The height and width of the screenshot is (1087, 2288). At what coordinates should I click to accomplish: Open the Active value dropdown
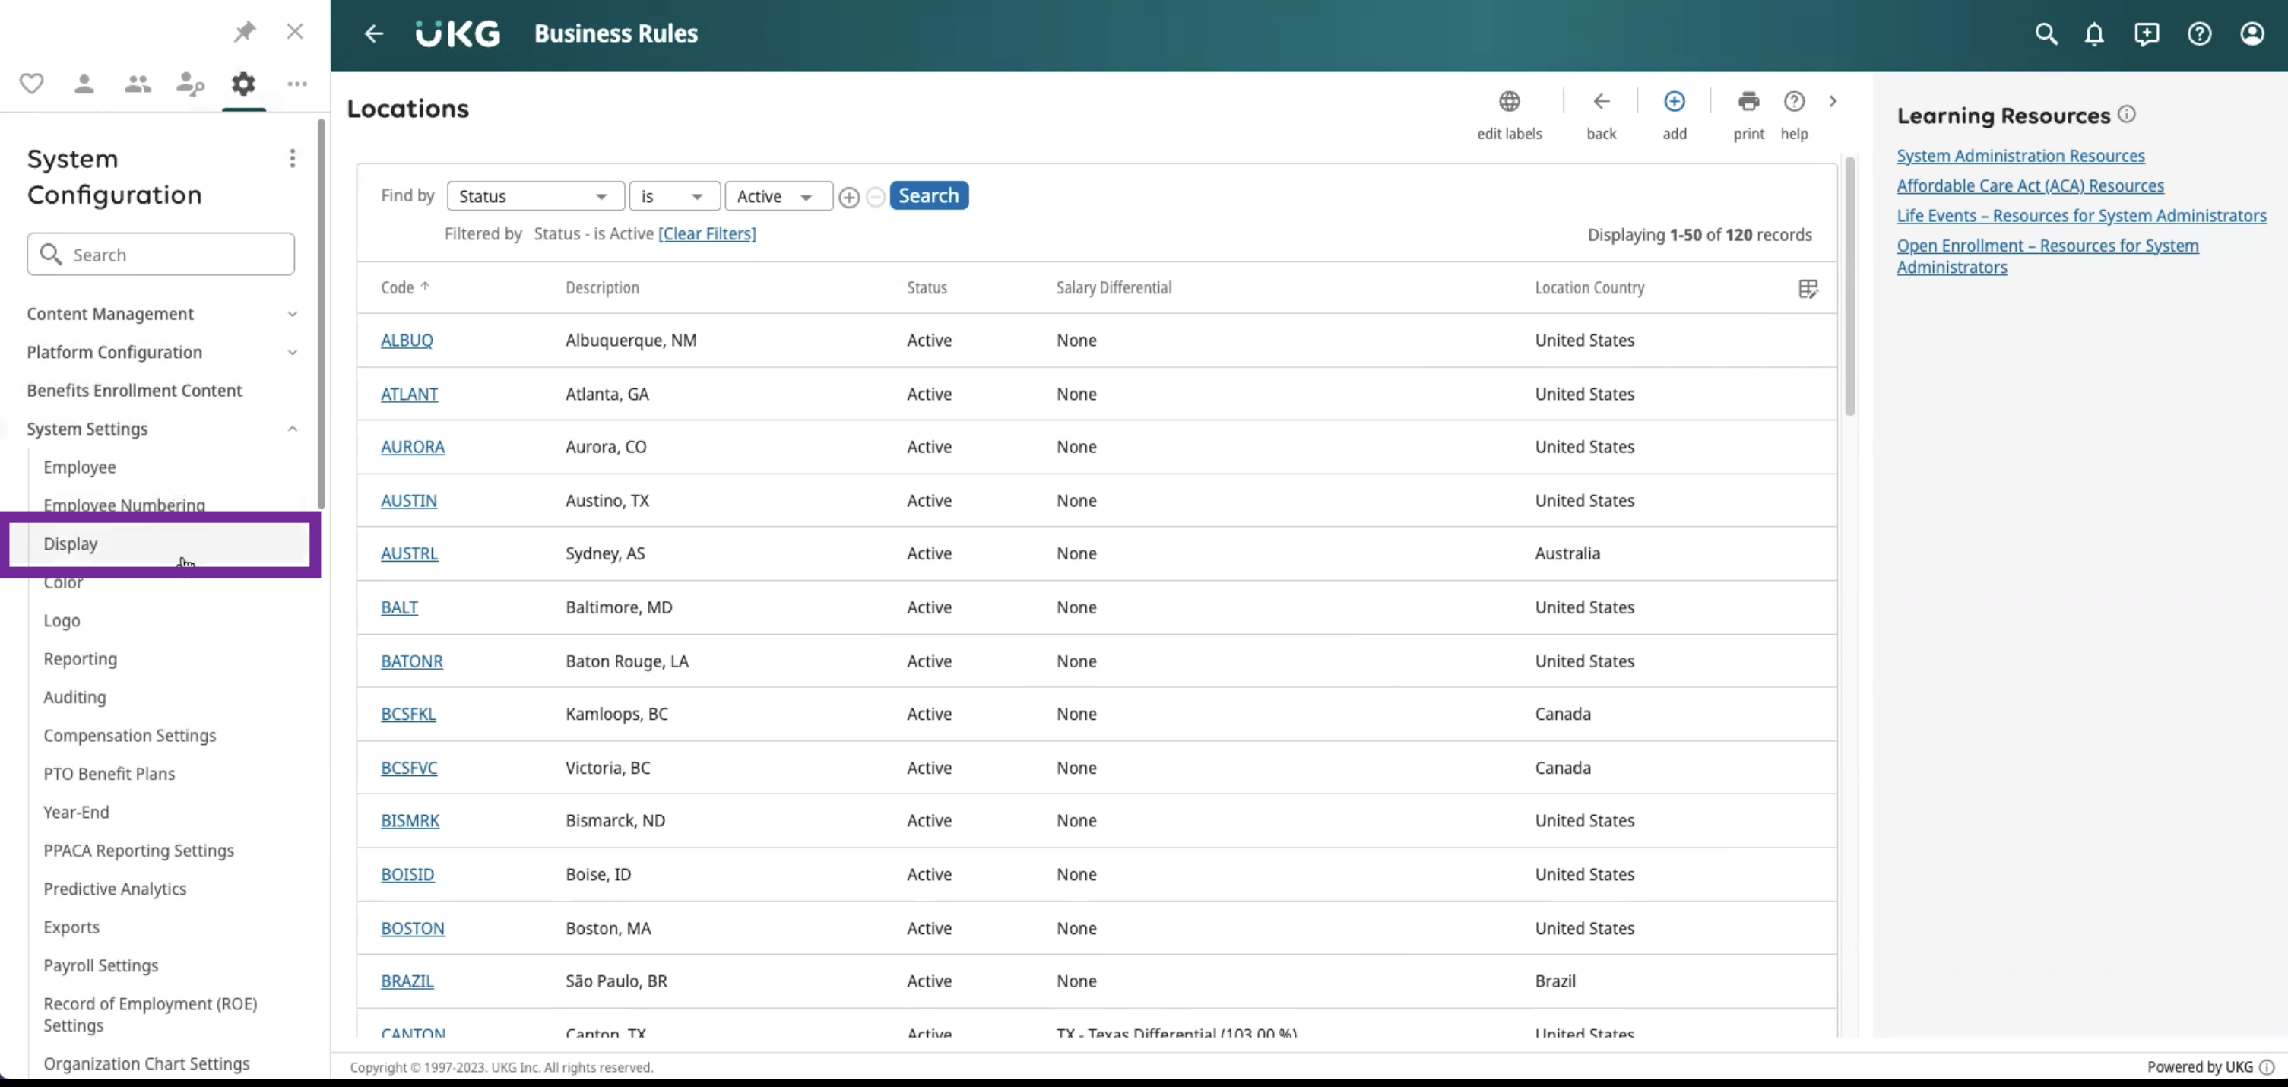pos(778,196)
